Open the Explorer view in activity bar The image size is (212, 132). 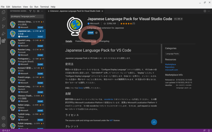click(3, 12)
